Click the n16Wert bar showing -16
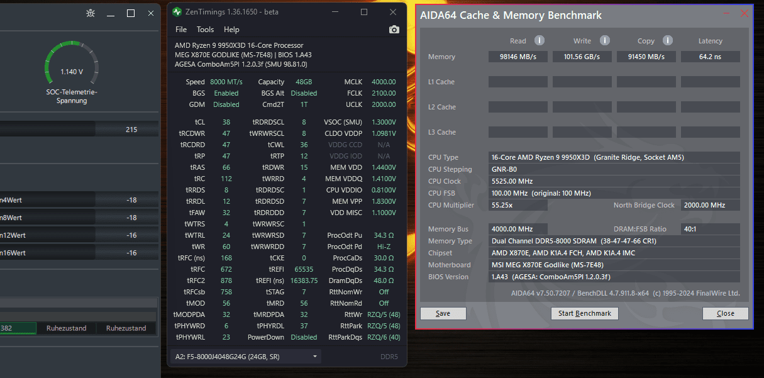764x378 pixels. 79,253
